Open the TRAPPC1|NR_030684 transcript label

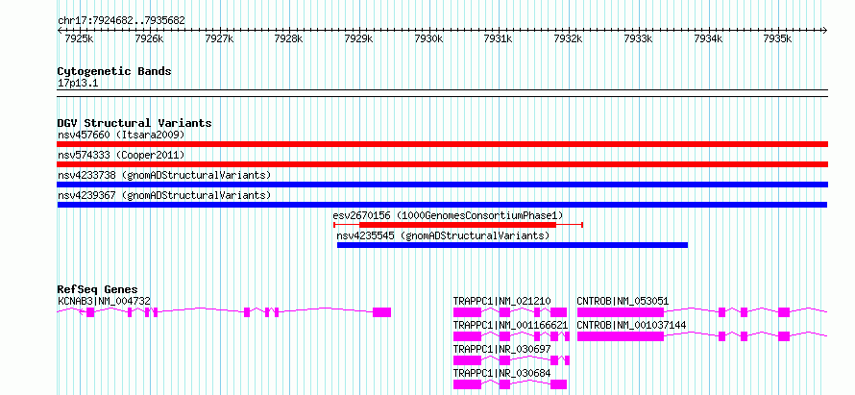point(502,373)
